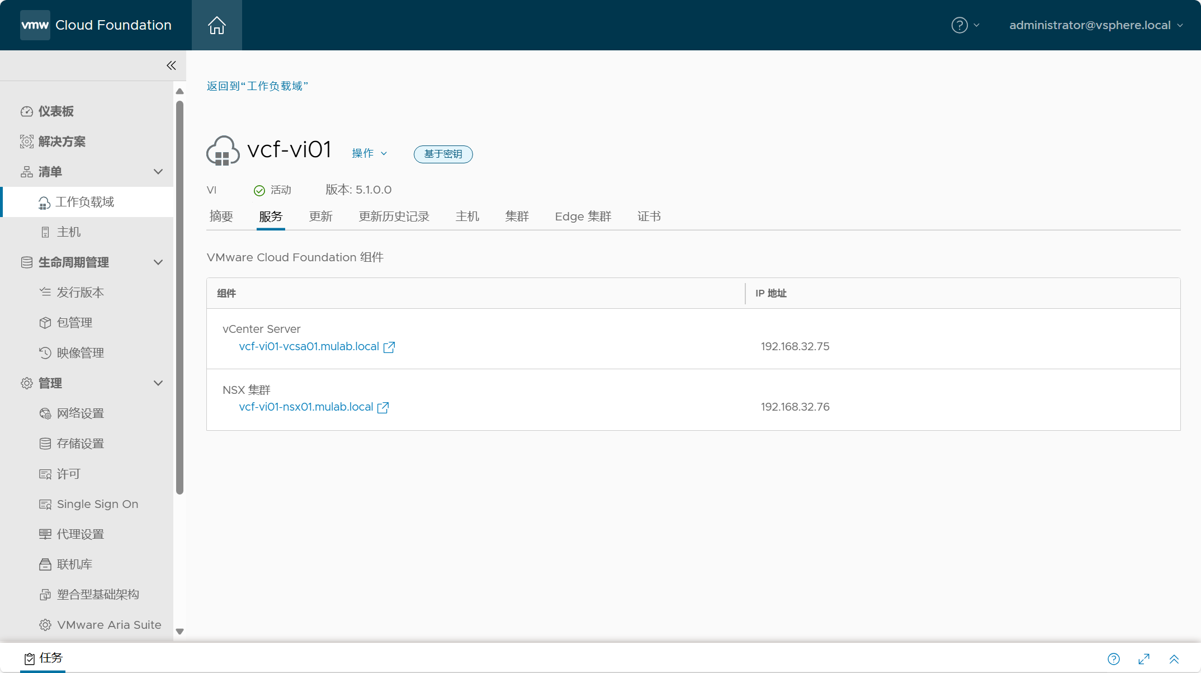Collapse the 清单 section chevron
Viewport: 1201px width, 673px height.
(x=158, y=172)
